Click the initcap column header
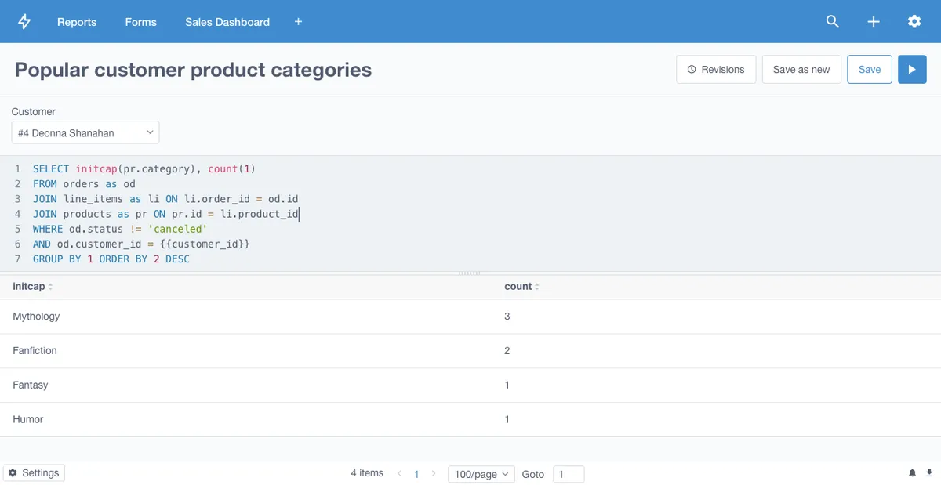 coord(28,287)
